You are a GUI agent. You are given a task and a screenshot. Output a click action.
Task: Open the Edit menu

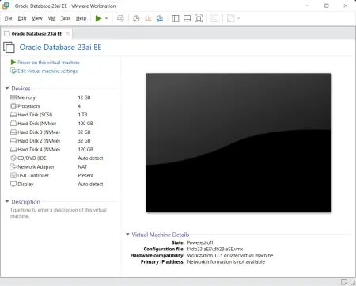(x=22, y=18)
